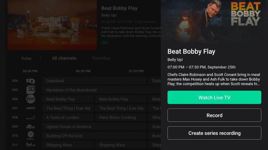
Task: Select the Cooking Channel logo
Action: tap(31, 108)
